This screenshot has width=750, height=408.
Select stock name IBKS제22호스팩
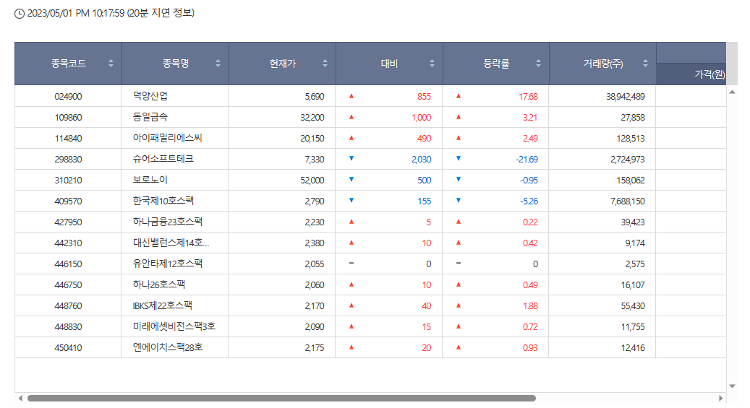point(162,306)
